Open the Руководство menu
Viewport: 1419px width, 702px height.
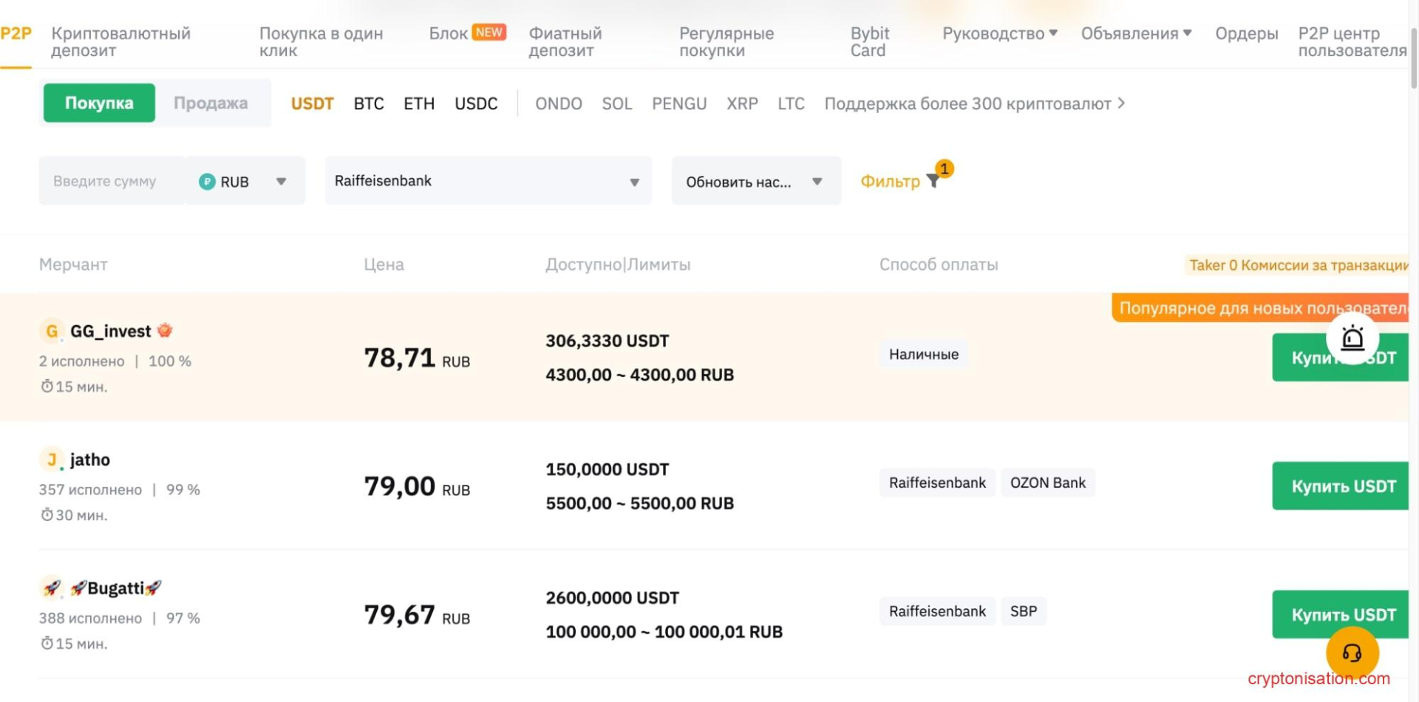(999, 33)
